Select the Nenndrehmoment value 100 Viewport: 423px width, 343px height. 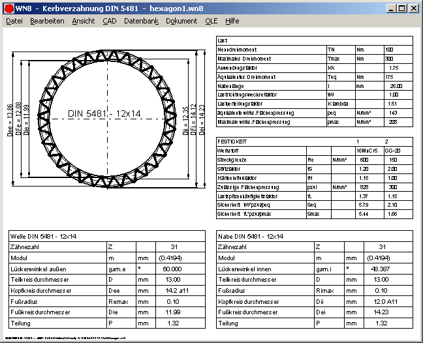click(x=389, y=50)
